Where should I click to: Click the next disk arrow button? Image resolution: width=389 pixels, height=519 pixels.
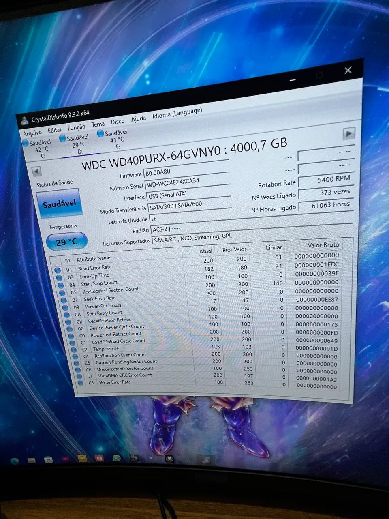[x=349, y=133]
